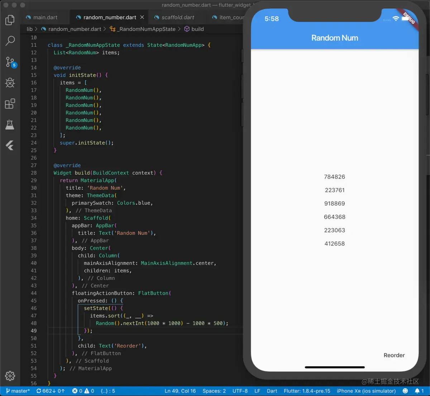Close the random_number.dart tab
Image resolution: width=430 pixels, height=396 pixels.
[142, 17]
